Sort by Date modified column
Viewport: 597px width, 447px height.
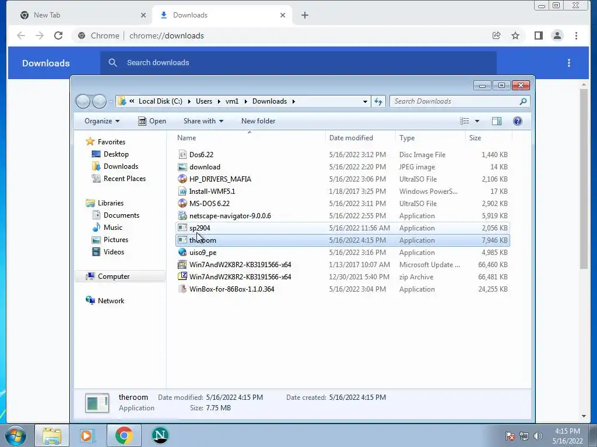360,138
